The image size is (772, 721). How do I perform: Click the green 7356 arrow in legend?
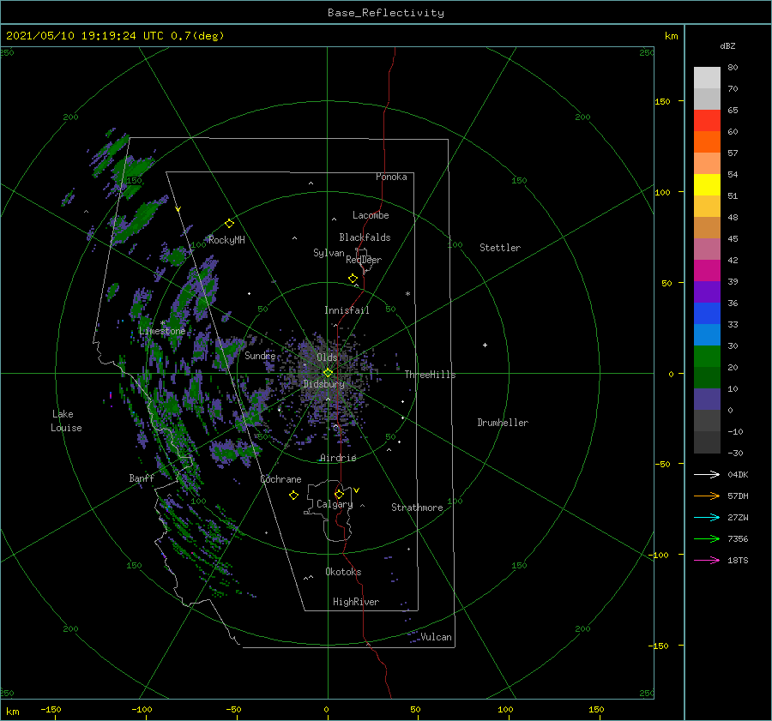707,539
